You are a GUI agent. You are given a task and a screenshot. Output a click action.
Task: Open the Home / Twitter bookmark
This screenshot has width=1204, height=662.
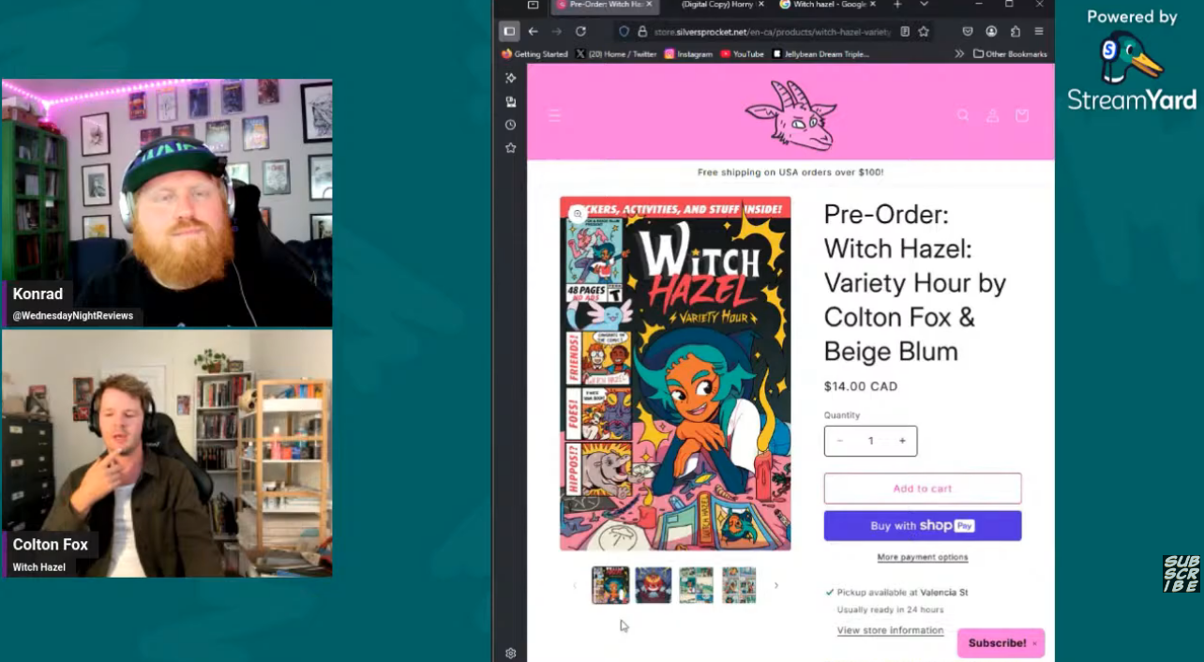click(x=616, y=53)
